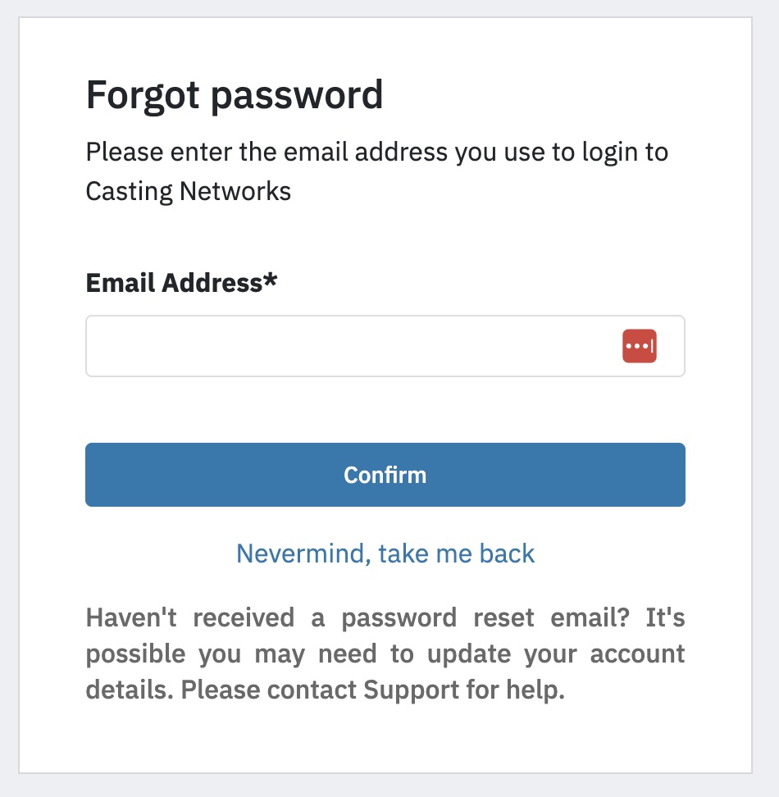Screen dimensions: 779x797
Task: Click the 'Forgot password' heading
Action: point(235,93)
